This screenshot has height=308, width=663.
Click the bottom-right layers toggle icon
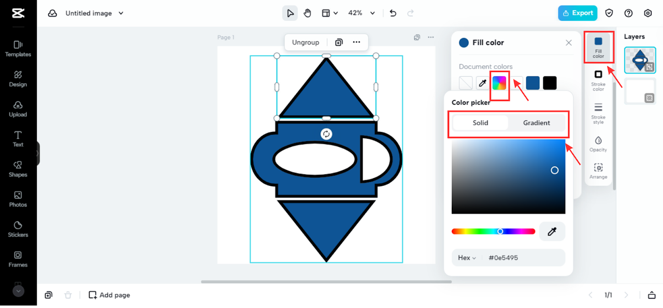pos(652,295)
